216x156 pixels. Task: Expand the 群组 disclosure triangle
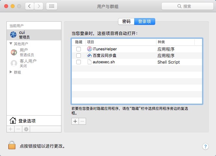point(11,72)
